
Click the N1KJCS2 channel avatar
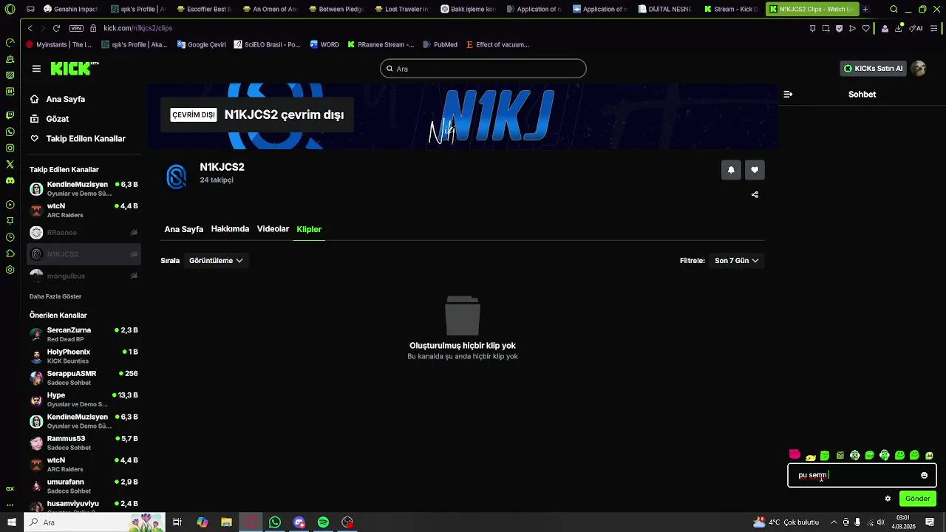pos(177,177)
